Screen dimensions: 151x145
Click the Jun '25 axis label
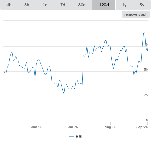tap(37, 127)
